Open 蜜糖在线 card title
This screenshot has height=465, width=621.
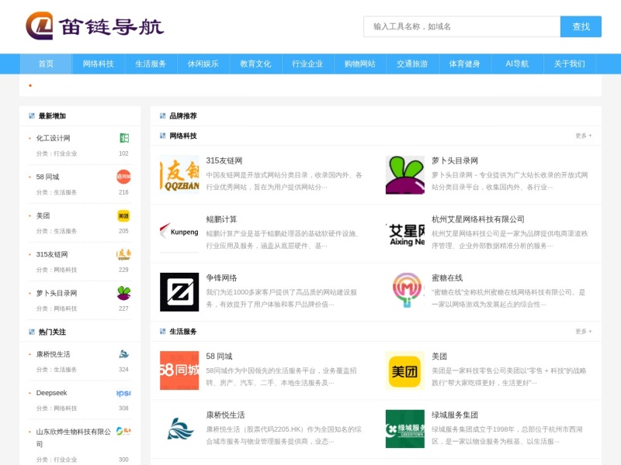point(447,277)
